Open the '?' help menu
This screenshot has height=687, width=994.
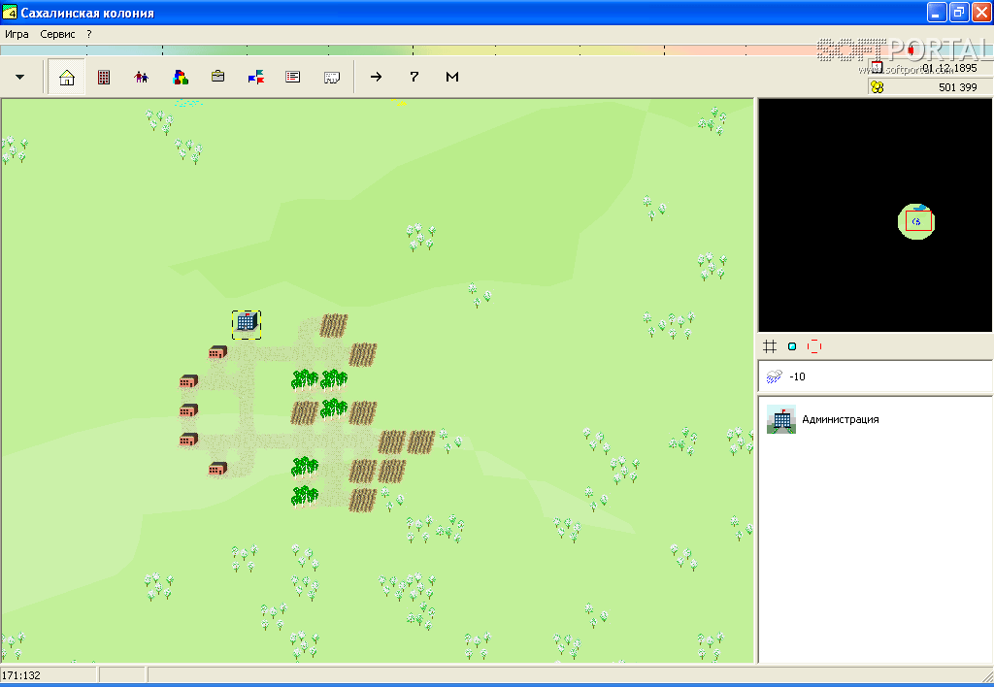click(89, 34)
